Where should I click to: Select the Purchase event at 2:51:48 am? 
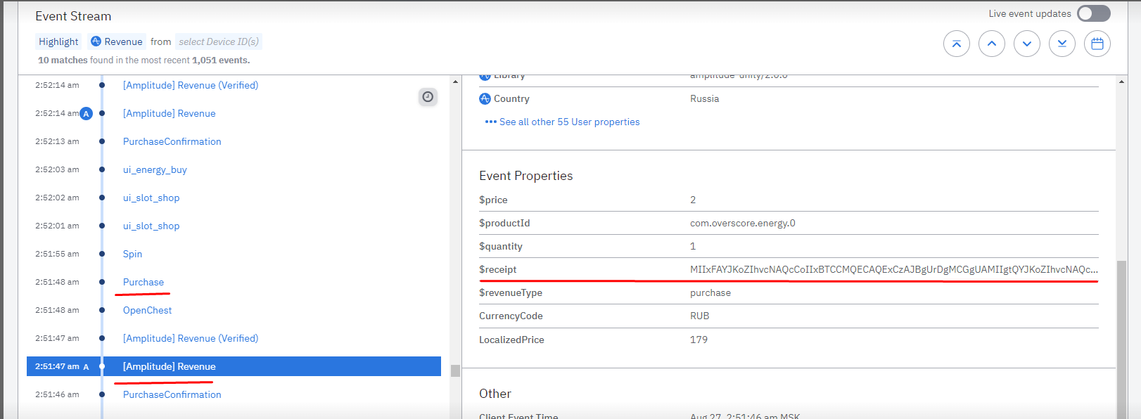point(144,282)
